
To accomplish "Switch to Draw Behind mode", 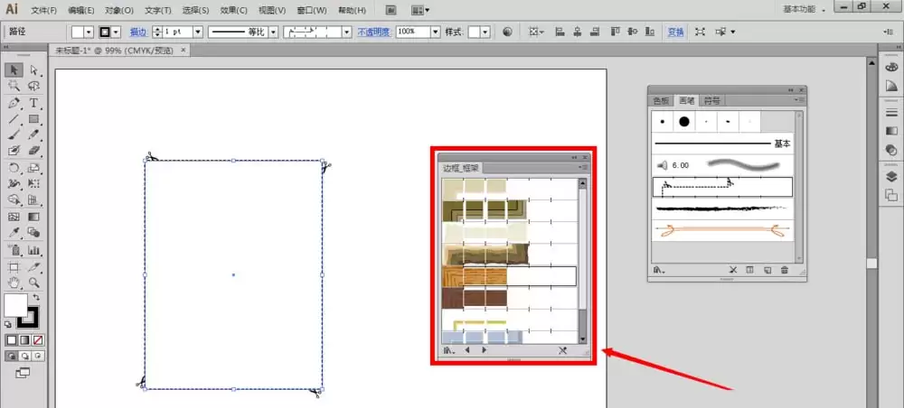I will tap(24, 357).
